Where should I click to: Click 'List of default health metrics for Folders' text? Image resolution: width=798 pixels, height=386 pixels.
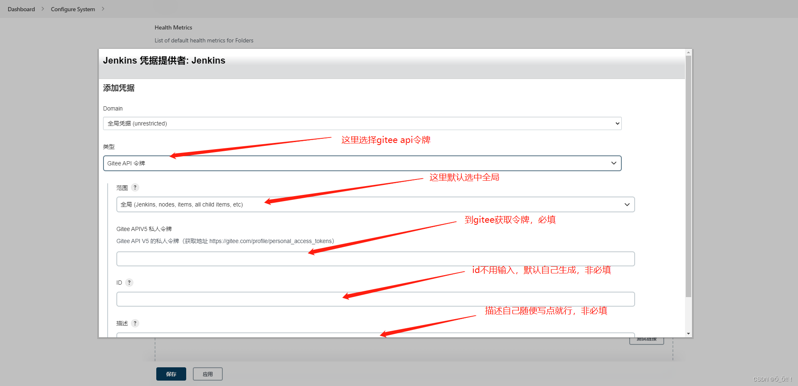204,40
